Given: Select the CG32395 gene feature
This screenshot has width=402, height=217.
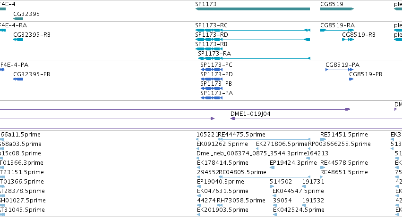Looking at the screenshot, I should click(x=18, y=19).
